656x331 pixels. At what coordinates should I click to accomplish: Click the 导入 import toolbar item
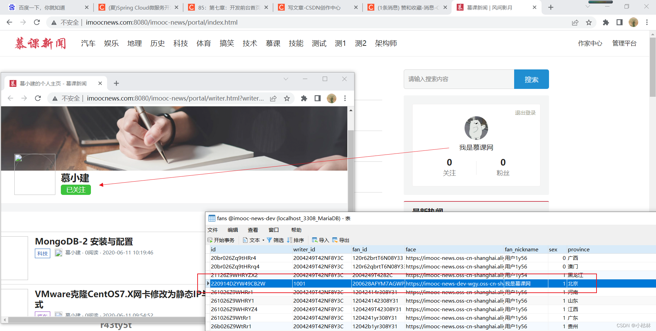pos(320,240)
